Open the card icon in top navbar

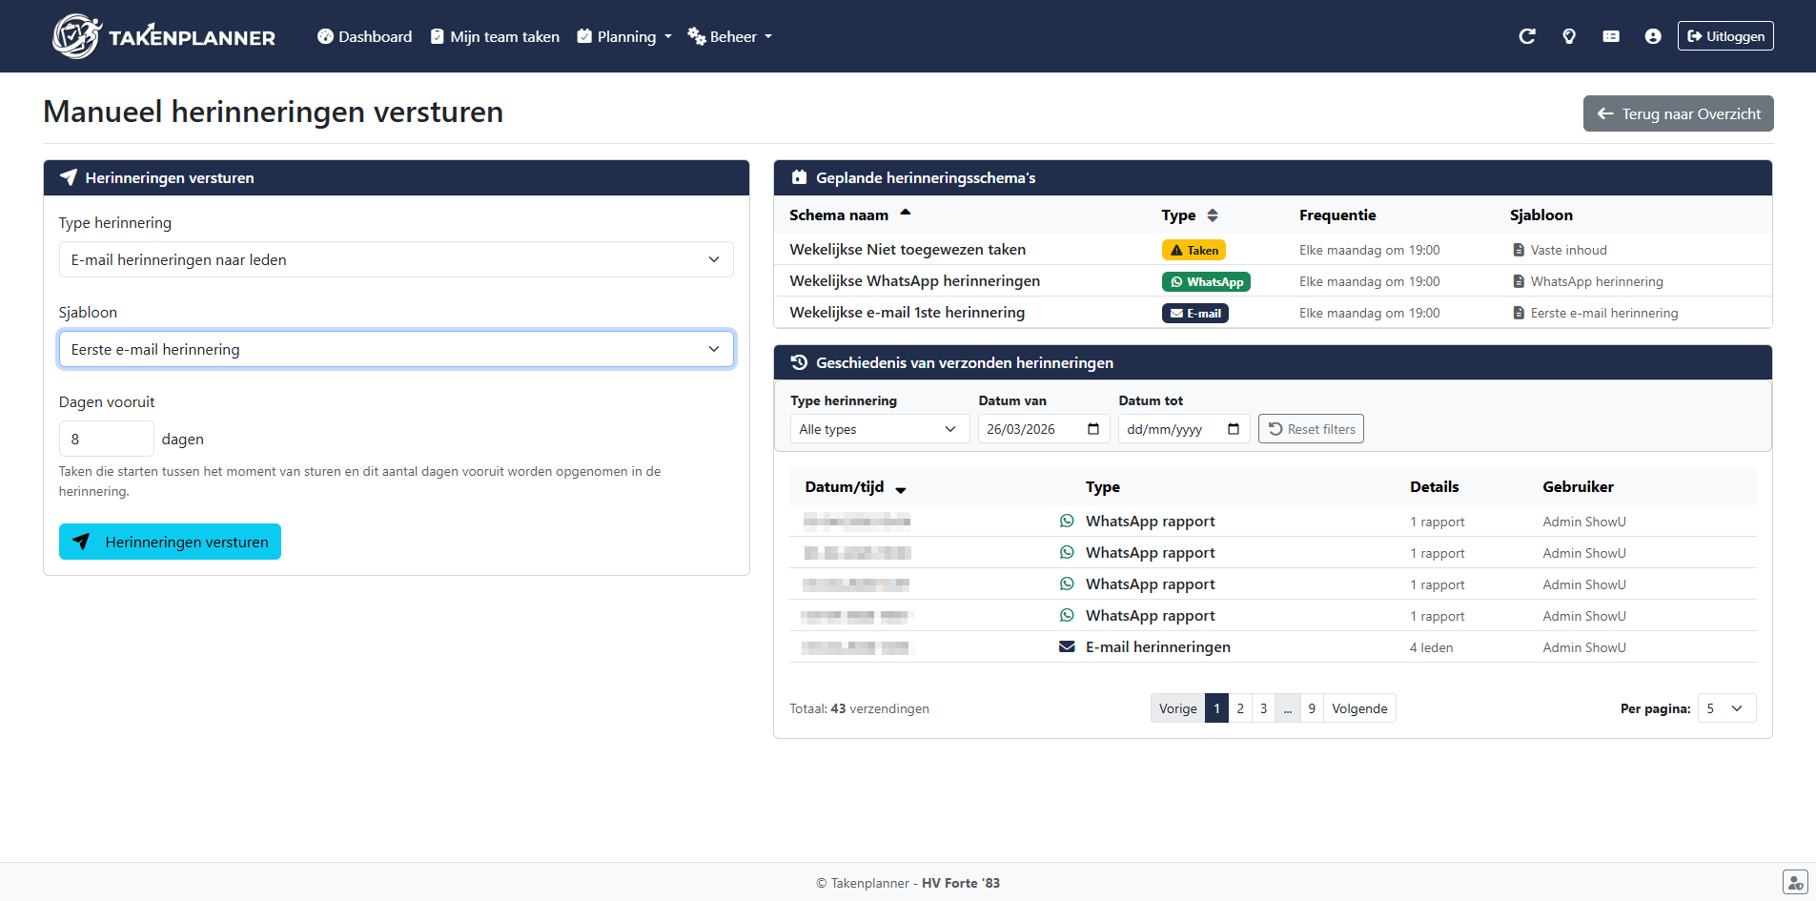(x=1610, y=36)
